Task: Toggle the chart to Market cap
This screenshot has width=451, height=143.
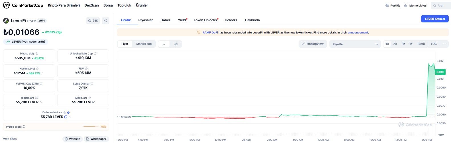Action: pyautogui.click(x=144, y=44)
